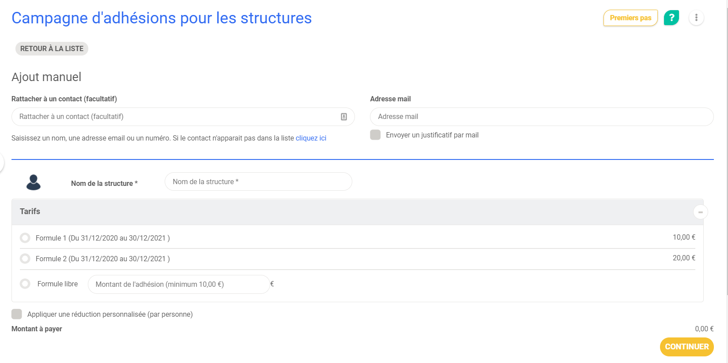Click the person avatar icon
728x363 pixels.
click(34, 182)
